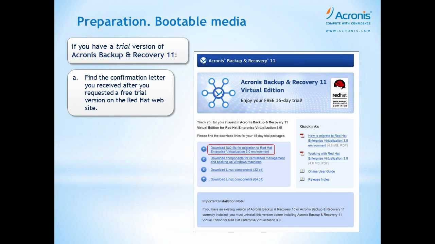Image resolution: width=435 pixels, height=244 pixels.
Task: Click the If you have a trial version box
Action: pyautogui.click(x=128, y=50)
